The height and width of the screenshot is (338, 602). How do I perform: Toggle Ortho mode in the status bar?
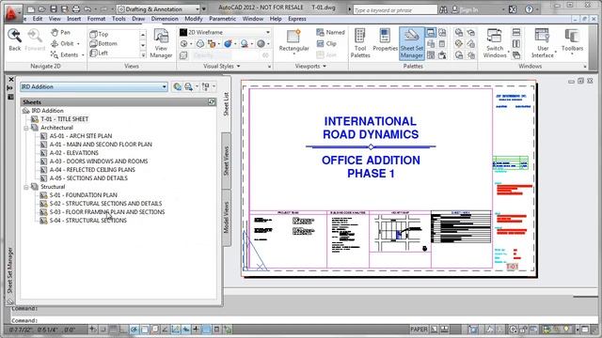point(123,330)
